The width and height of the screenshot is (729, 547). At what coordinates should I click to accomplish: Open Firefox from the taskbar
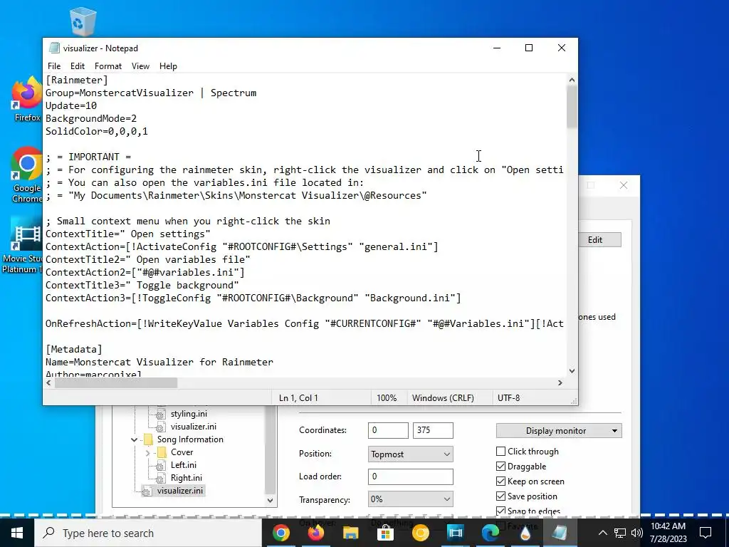(x=315, y=533)
